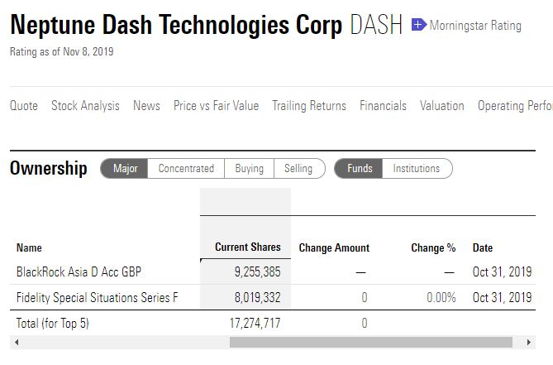553x365 pixels.
Task: Click the horizontal scrollbar thumb
Action: pos(371,342)
